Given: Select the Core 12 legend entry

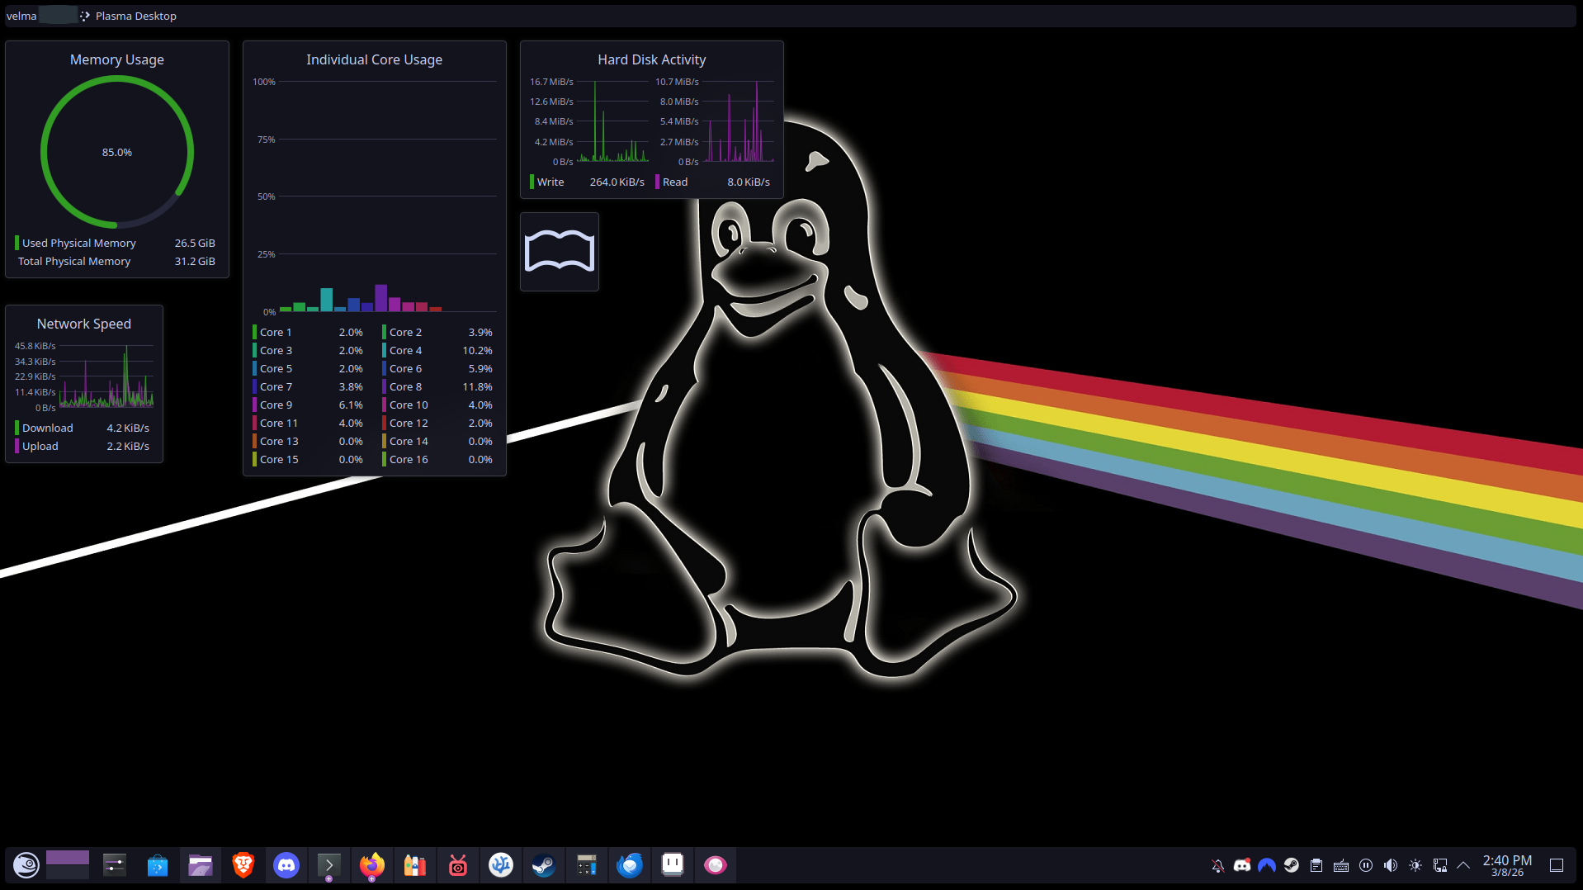Looking at the screenshot, I should coord(437,423).
